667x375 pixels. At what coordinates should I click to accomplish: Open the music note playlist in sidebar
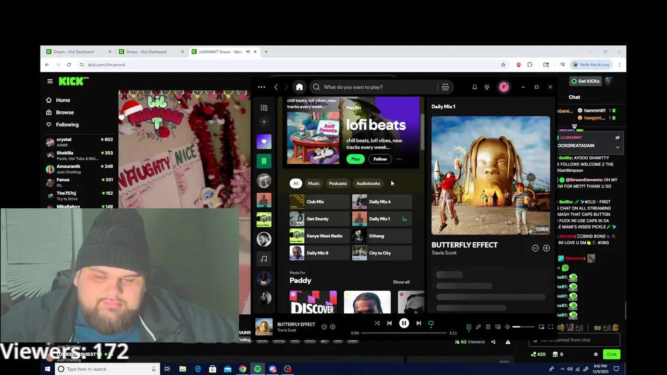click(264, 259)
